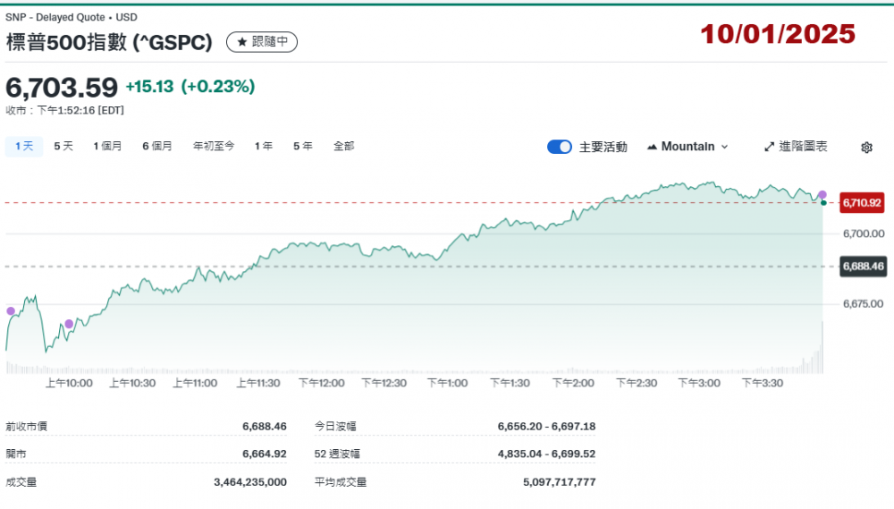Select the 1天 time range tab
894x509 pixels.
point(24,146)
